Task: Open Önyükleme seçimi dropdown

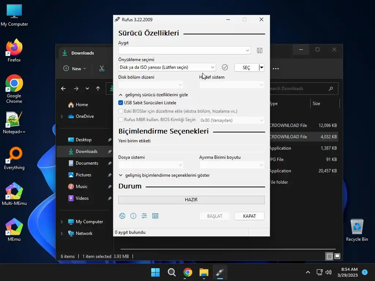Action: (167, 67)
